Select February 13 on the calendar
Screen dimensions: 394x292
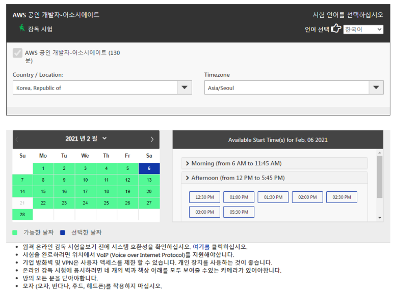tap(149, 180)
